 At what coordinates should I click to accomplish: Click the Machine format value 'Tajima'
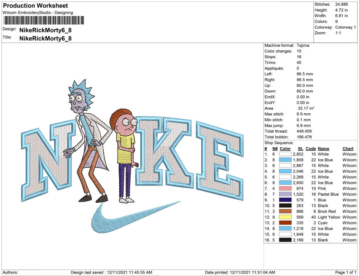tap(303, 45)
